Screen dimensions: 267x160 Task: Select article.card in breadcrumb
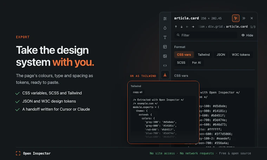pos(237,27)
